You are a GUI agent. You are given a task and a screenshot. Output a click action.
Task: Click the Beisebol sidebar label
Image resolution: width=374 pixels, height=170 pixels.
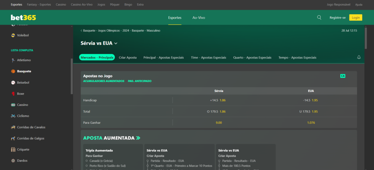(x=23, y=83)
